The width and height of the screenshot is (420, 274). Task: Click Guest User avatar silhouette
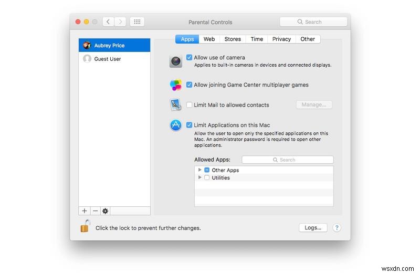87,59
